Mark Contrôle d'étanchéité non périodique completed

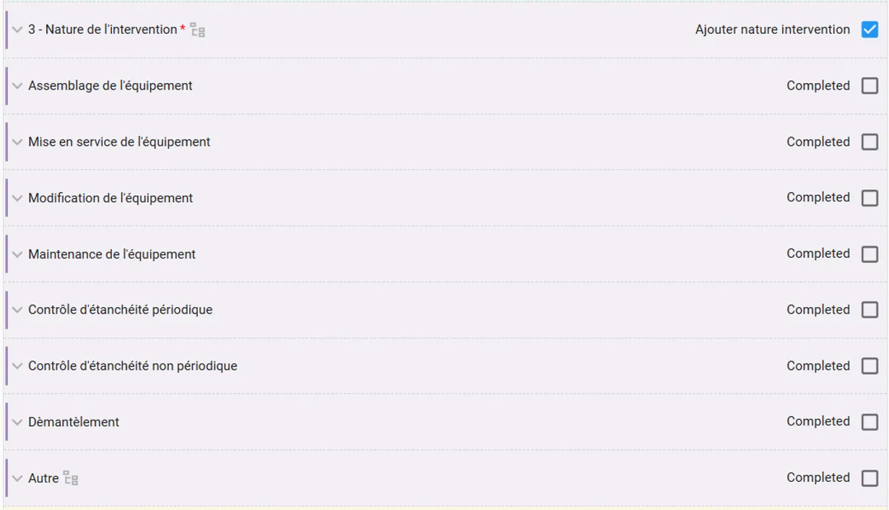(x=870, y=366)
